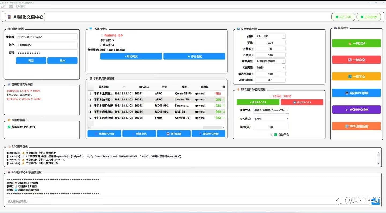The width and height of the screenshot is (386, 213).
Task: Click the refresh icon 一键平仓 button
Action: (x=356, y=76)
